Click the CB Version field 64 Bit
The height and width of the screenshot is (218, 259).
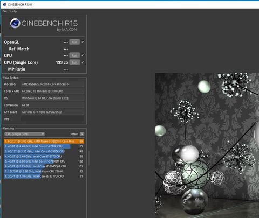point(52,105)
